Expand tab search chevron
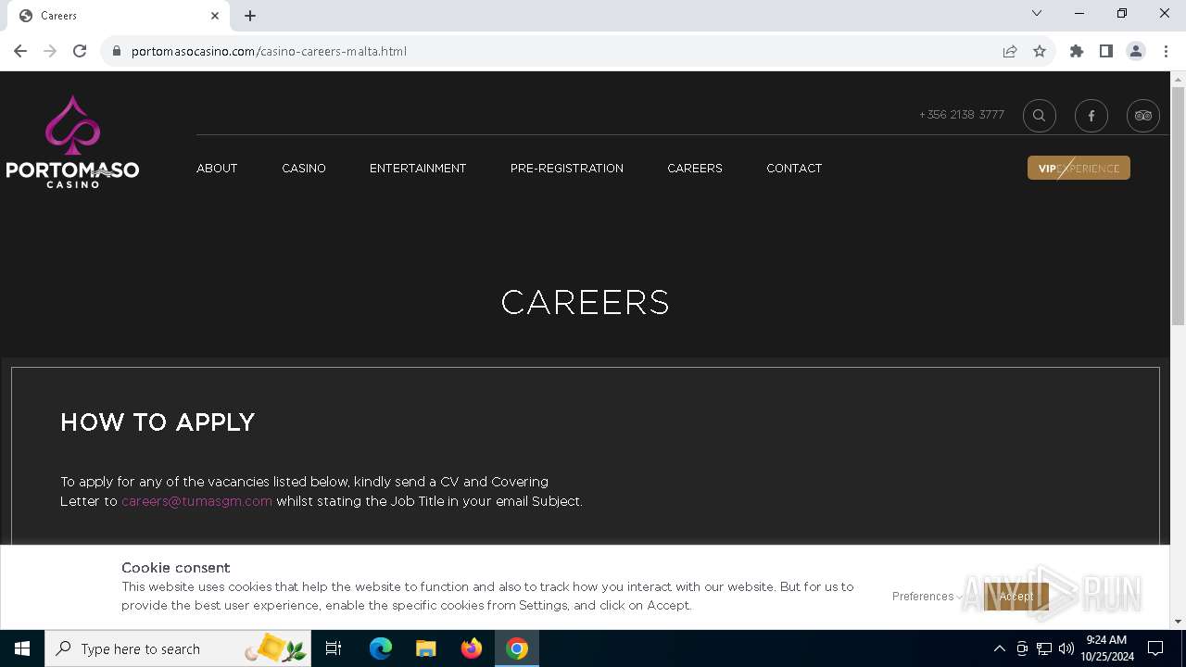The height and width of the screenshot is (667, 1186). (1037, 14)
